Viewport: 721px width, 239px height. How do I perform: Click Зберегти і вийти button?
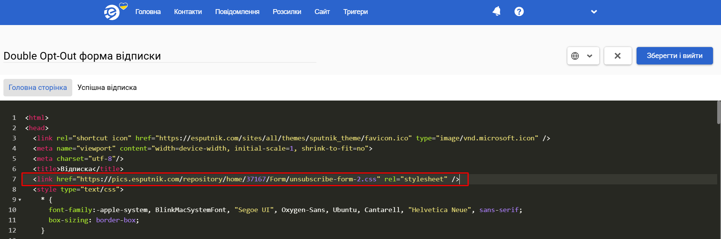675,56
